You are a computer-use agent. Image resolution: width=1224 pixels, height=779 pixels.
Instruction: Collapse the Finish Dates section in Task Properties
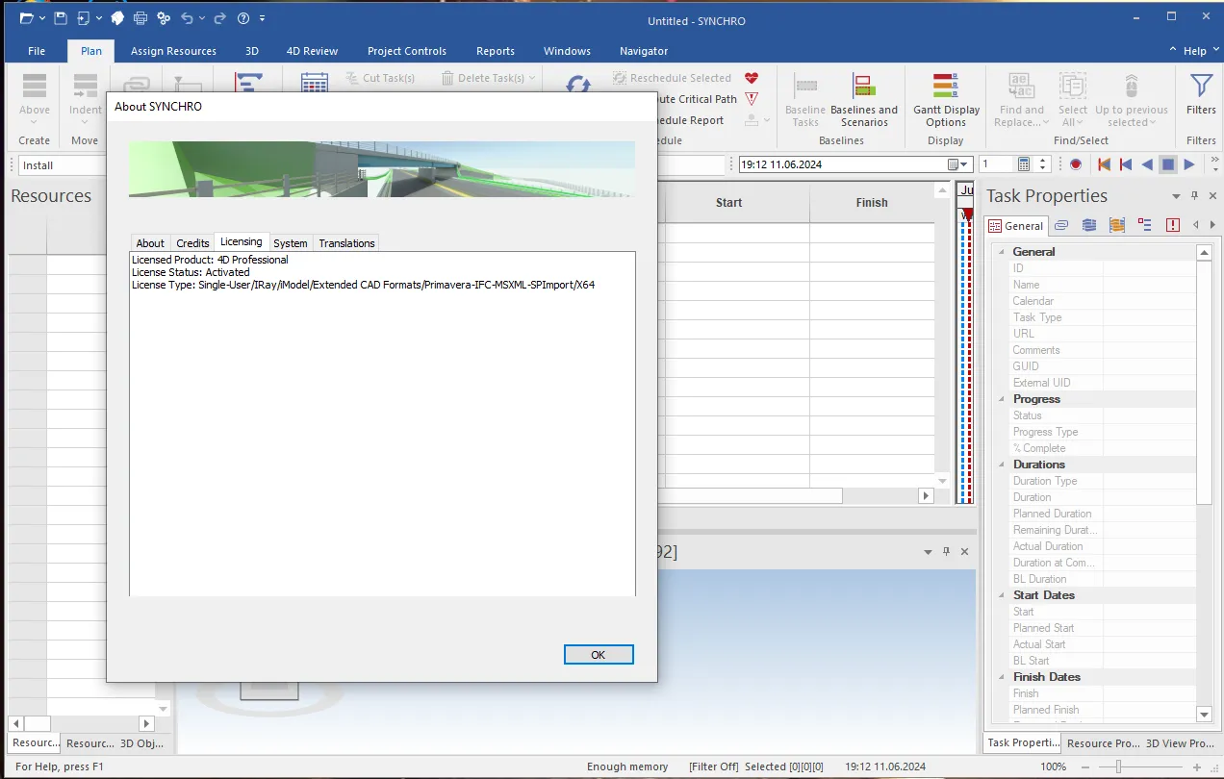1001,677
